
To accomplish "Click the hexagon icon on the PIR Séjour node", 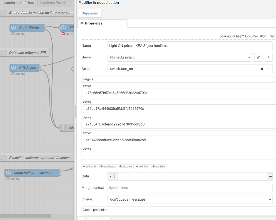I will [x=13, y=67].
